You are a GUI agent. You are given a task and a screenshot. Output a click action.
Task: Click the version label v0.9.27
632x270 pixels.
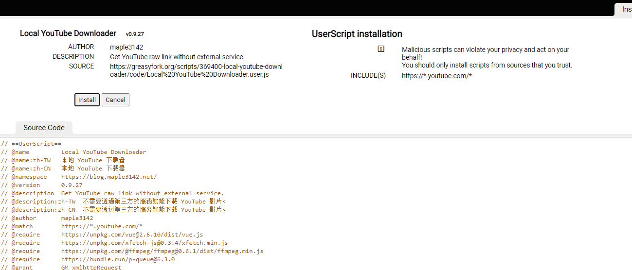[135, 34]
